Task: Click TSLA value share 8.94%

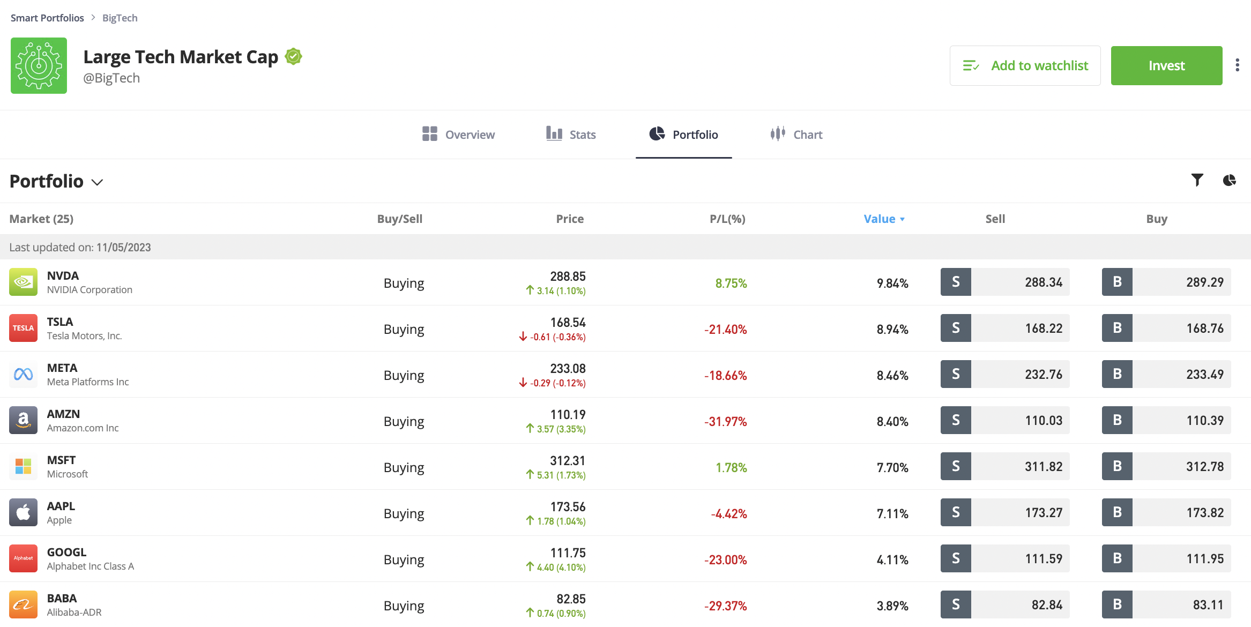Action: pyautogui.click(x=892, y=329)
